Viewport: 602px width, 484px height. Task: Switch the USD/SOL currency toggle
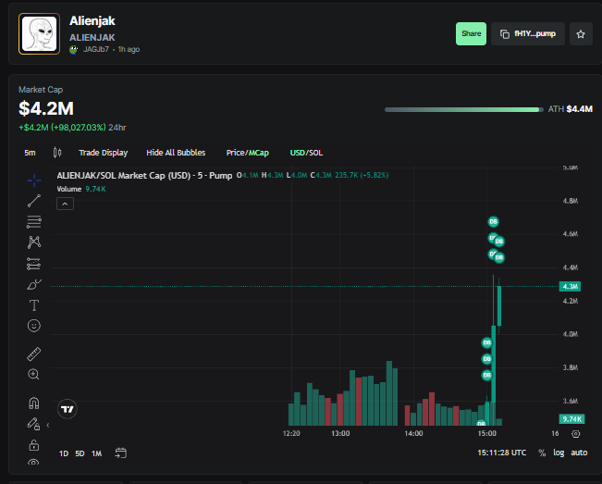306,153
